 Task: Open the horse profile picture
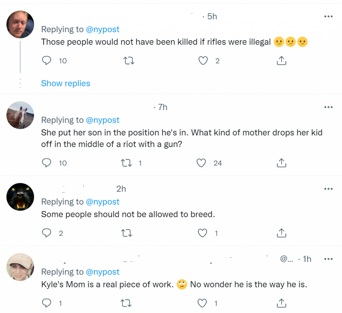(x=20, y=115)
